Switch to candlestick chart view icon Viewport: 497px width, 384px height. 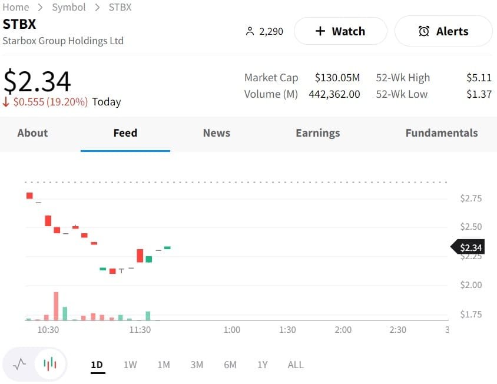click(51, 364)
